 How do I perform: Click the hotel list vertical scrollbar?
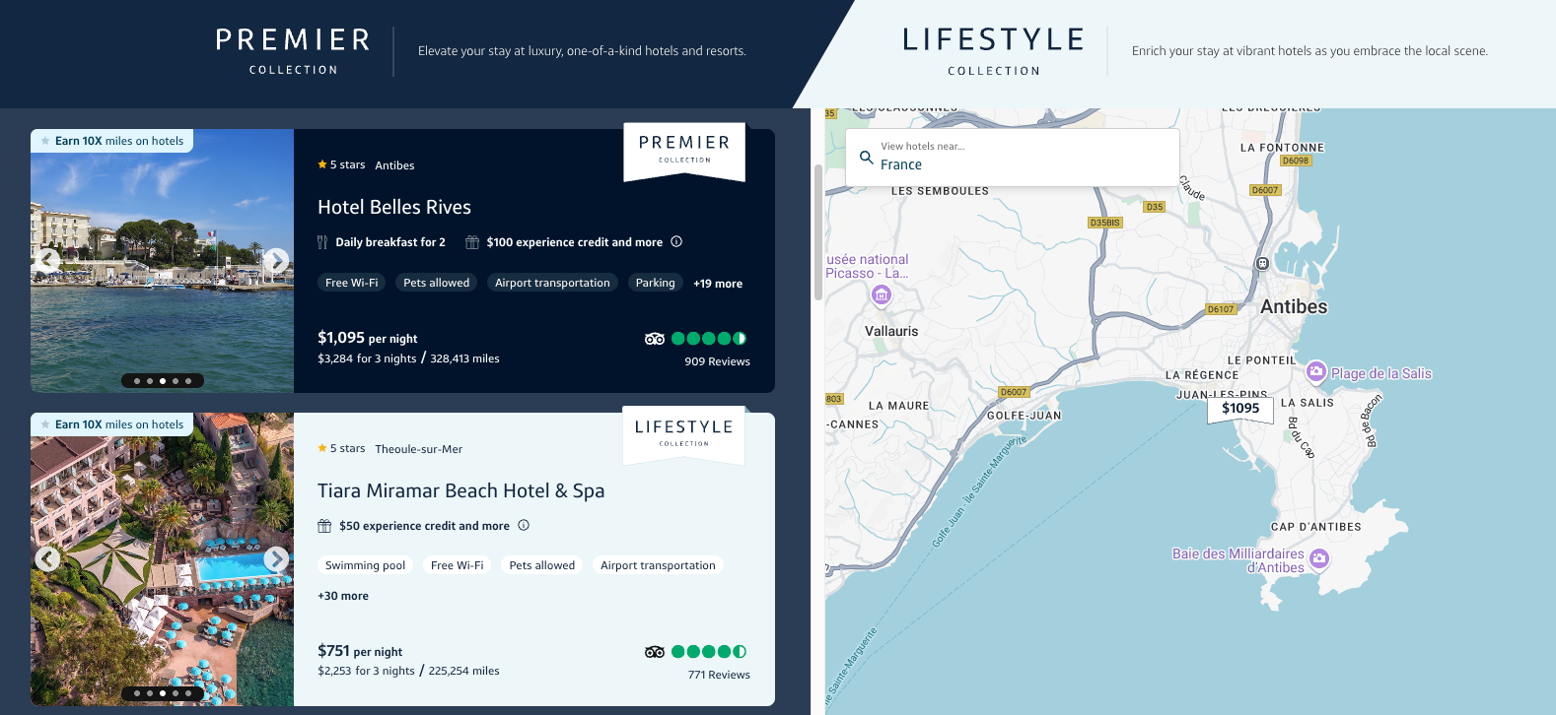(817, 232)
